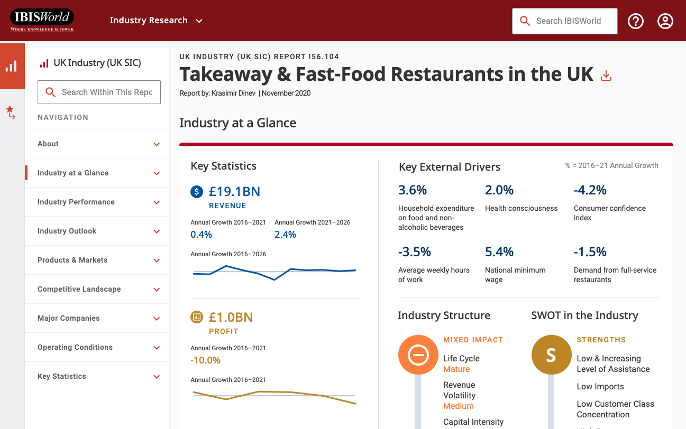Open the Industry Research dropdown
The image size is (686, 429).
click(x=156, y=21)
